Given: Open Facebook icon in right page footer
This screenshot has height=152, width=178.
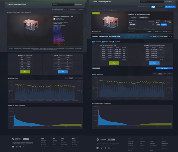Looking at the screenshot, I should tap(105, 148).
